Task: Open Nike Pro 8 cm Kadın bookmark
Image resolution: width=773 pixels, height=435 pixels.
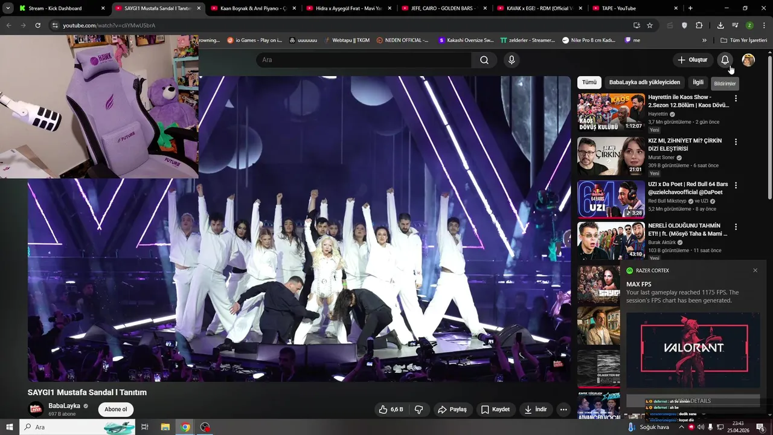Action: pos(589,40)
